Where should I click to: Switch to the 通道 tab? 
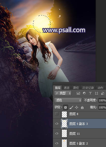click(67, 88)
